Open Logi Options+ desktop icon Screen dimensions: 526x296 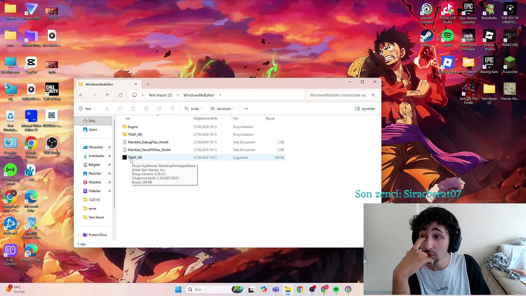[10, 255]
